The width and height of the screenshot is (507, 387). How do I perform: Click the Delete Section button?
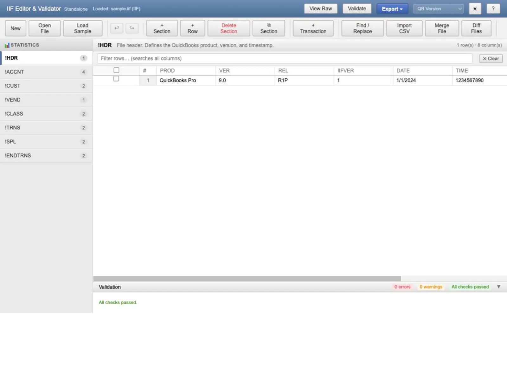pos(229,28)
